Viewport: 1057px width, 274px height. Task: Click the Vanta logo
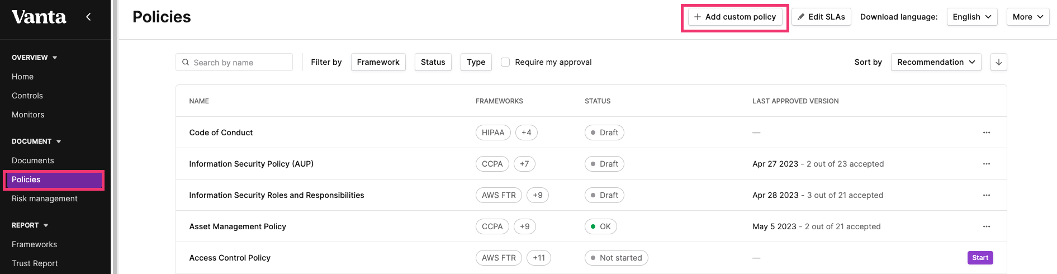tap(39, 17)
